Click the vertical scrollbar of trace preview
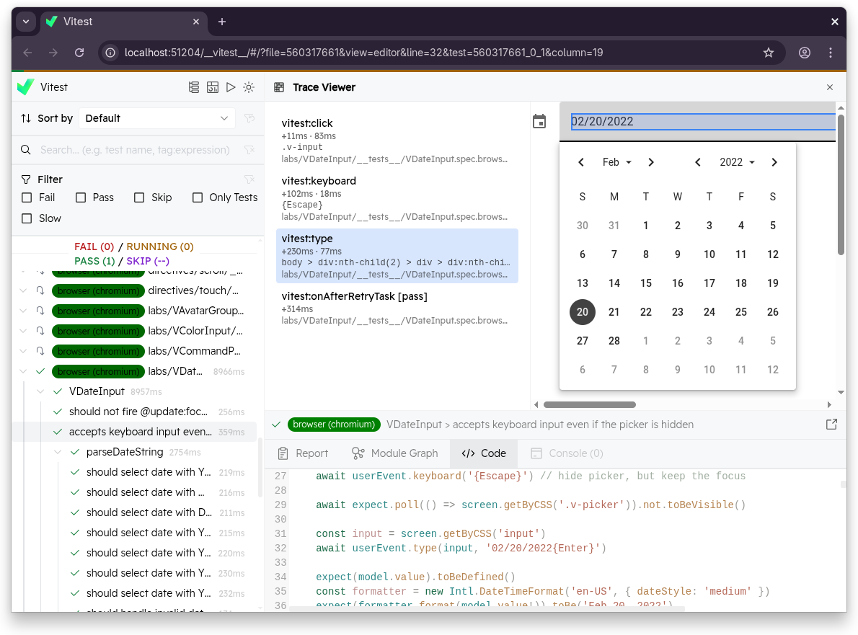858x635 pixels. point(841,183)
